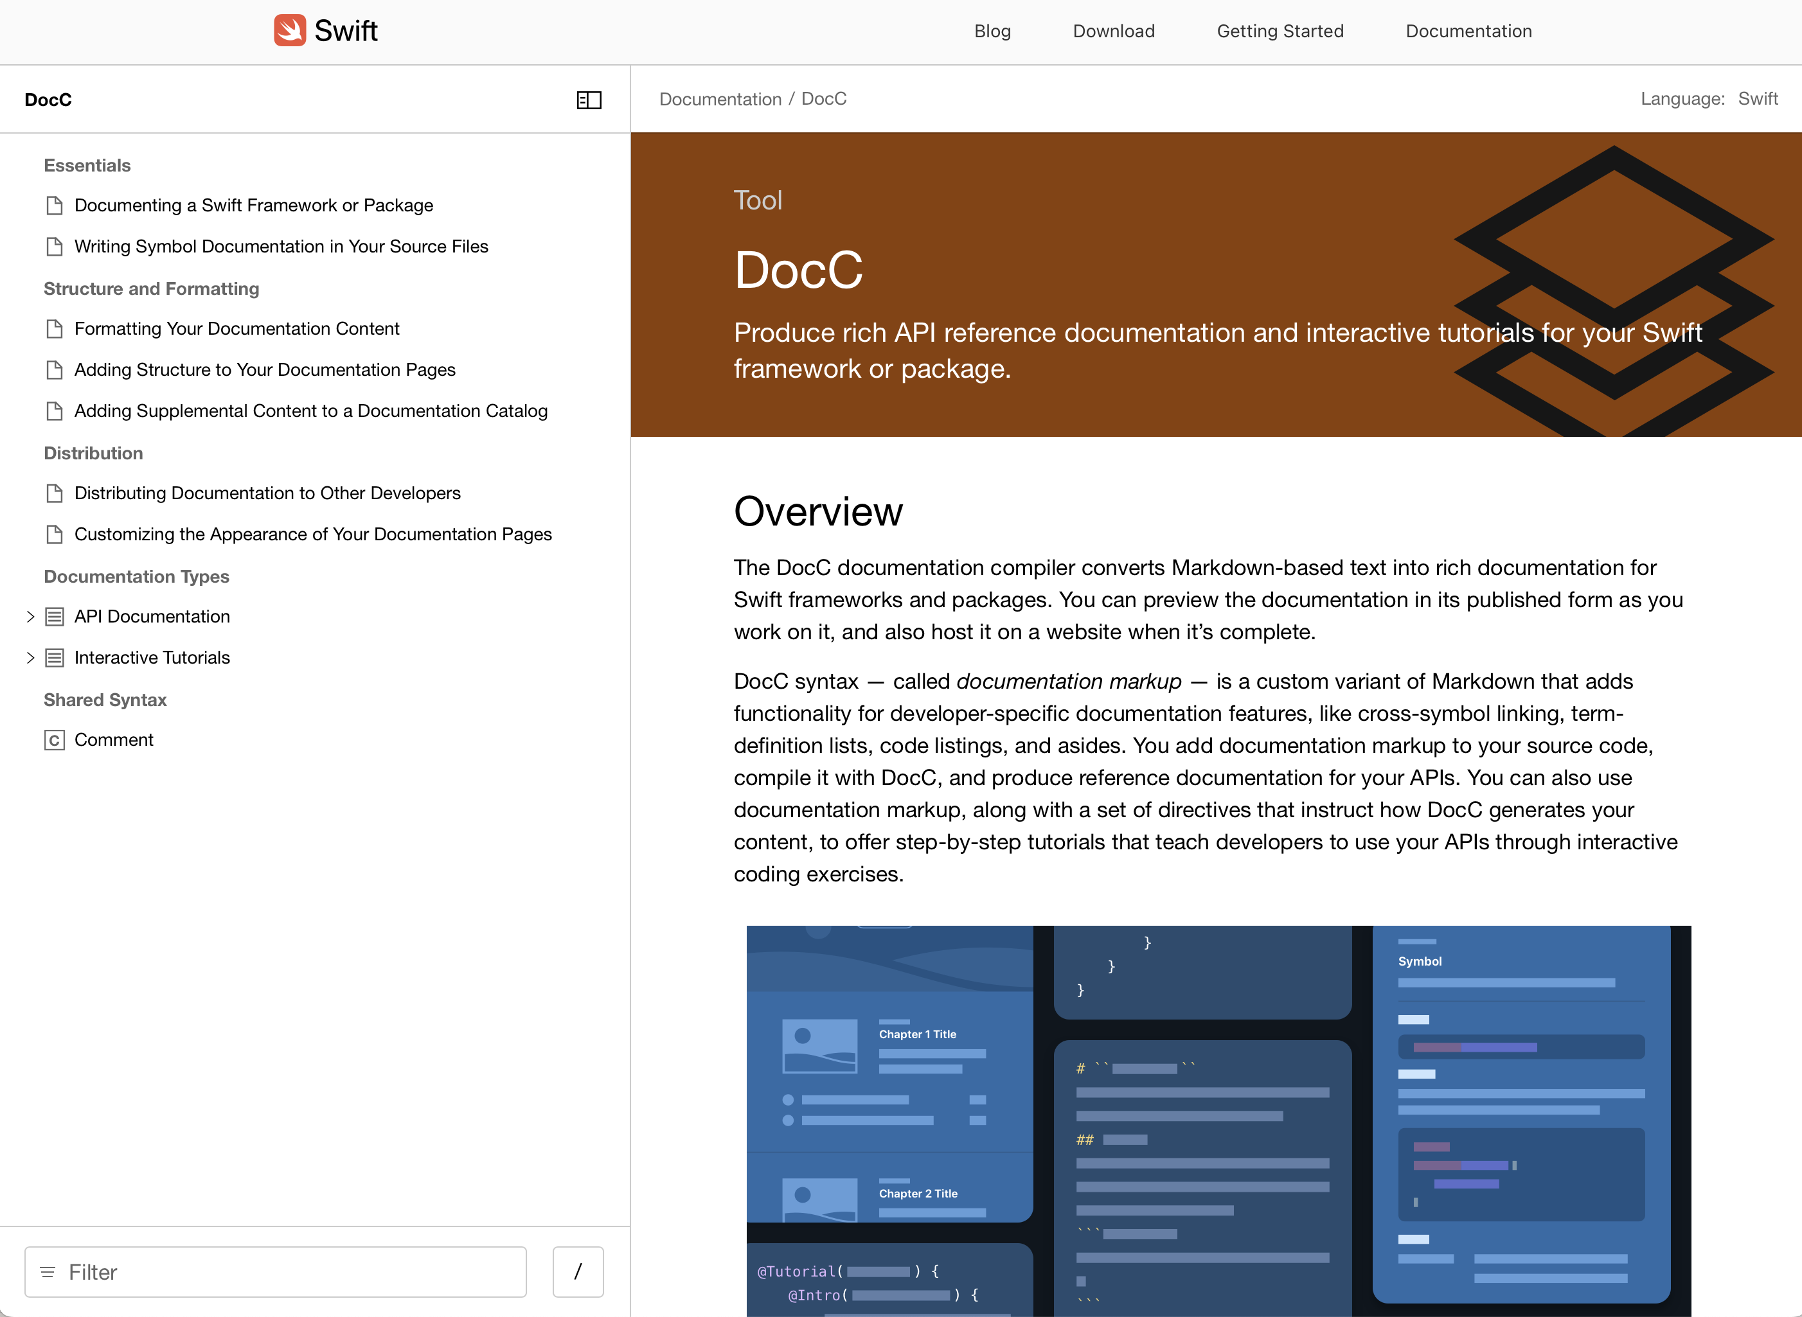
Task: Open Adding Structure to Your Documentation Pages
Action: point(265,370)
